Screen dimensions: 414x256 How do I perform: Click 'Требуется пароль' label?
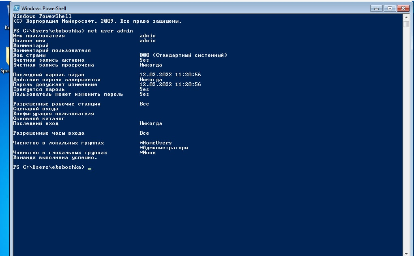coord(39,89)
